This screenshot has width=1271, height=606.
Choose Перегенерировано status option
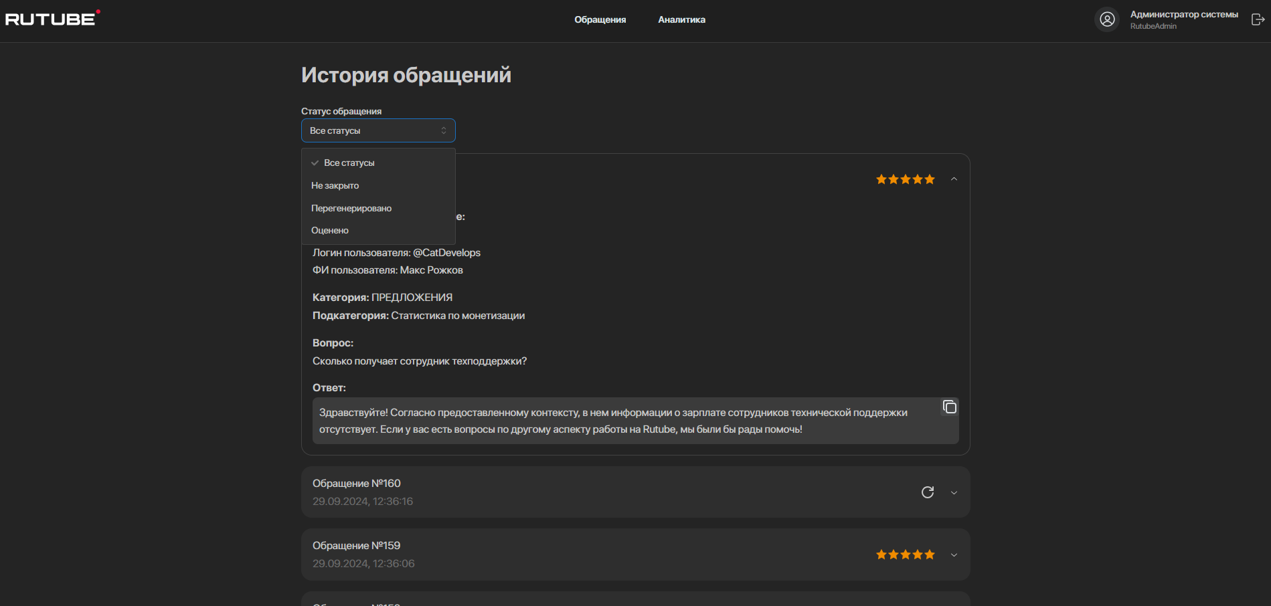(x=351, y=209)
